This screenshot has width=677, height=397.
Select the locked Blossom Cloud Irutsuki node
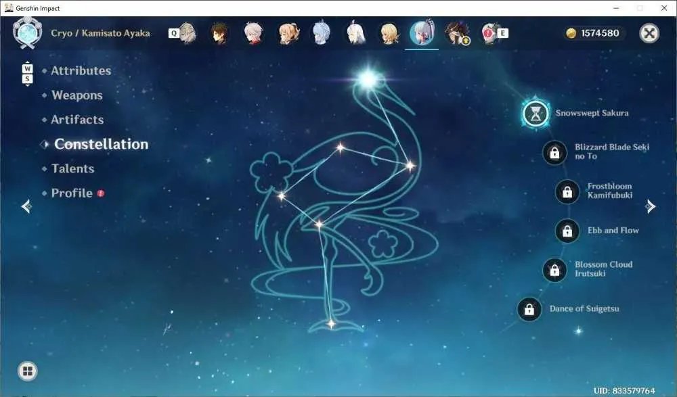554,270
